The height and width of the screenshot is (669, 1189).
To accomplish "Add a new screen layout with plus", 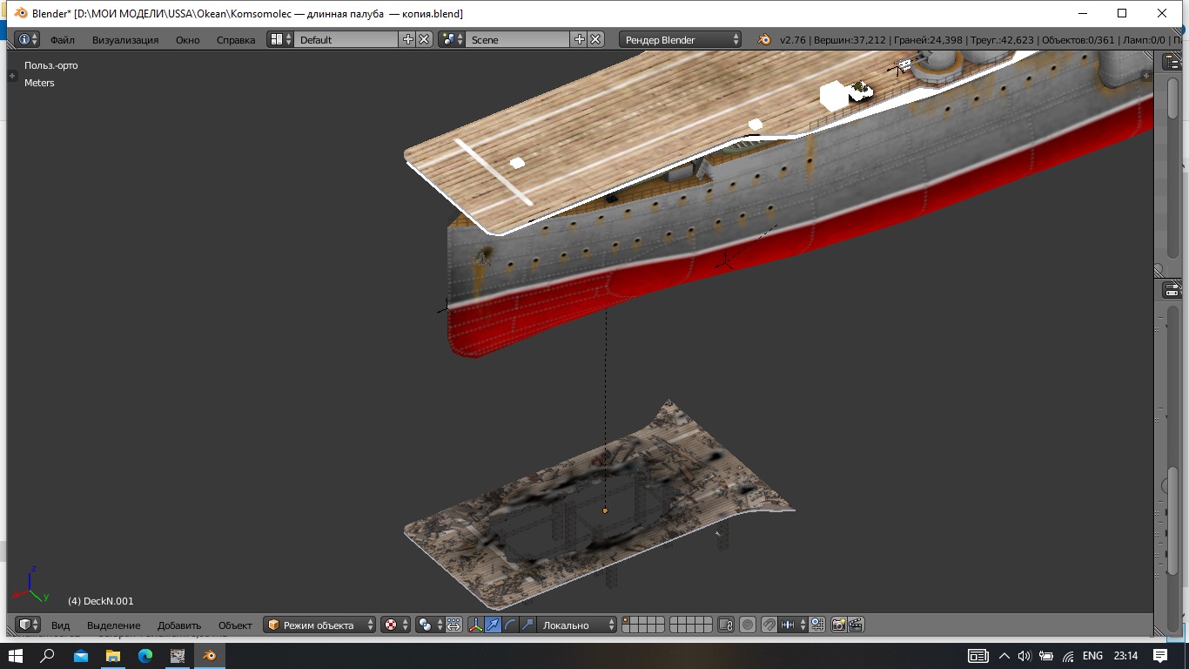I will [407, 39].
